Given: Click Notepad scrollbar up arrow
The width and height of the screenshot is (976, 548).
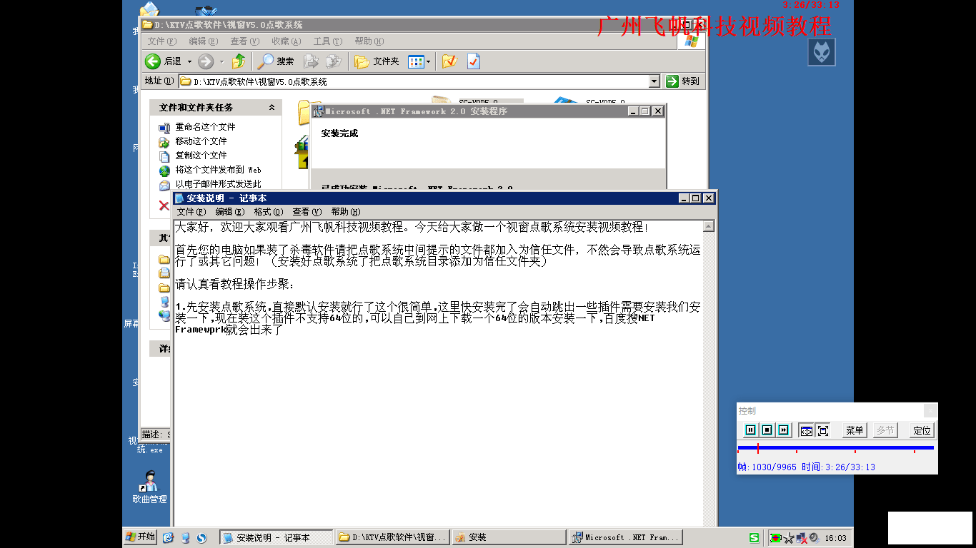Looking at the screenshot, I should [708, 227].
